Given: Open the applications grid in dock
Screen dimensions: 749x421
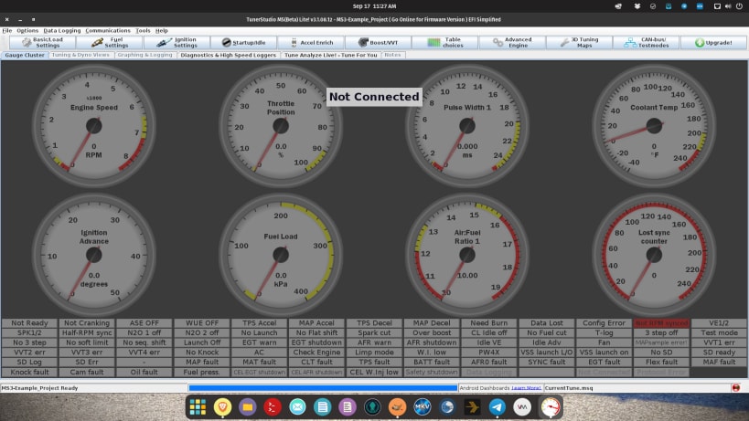Looking at the screenshot, I should coord(198,407).
